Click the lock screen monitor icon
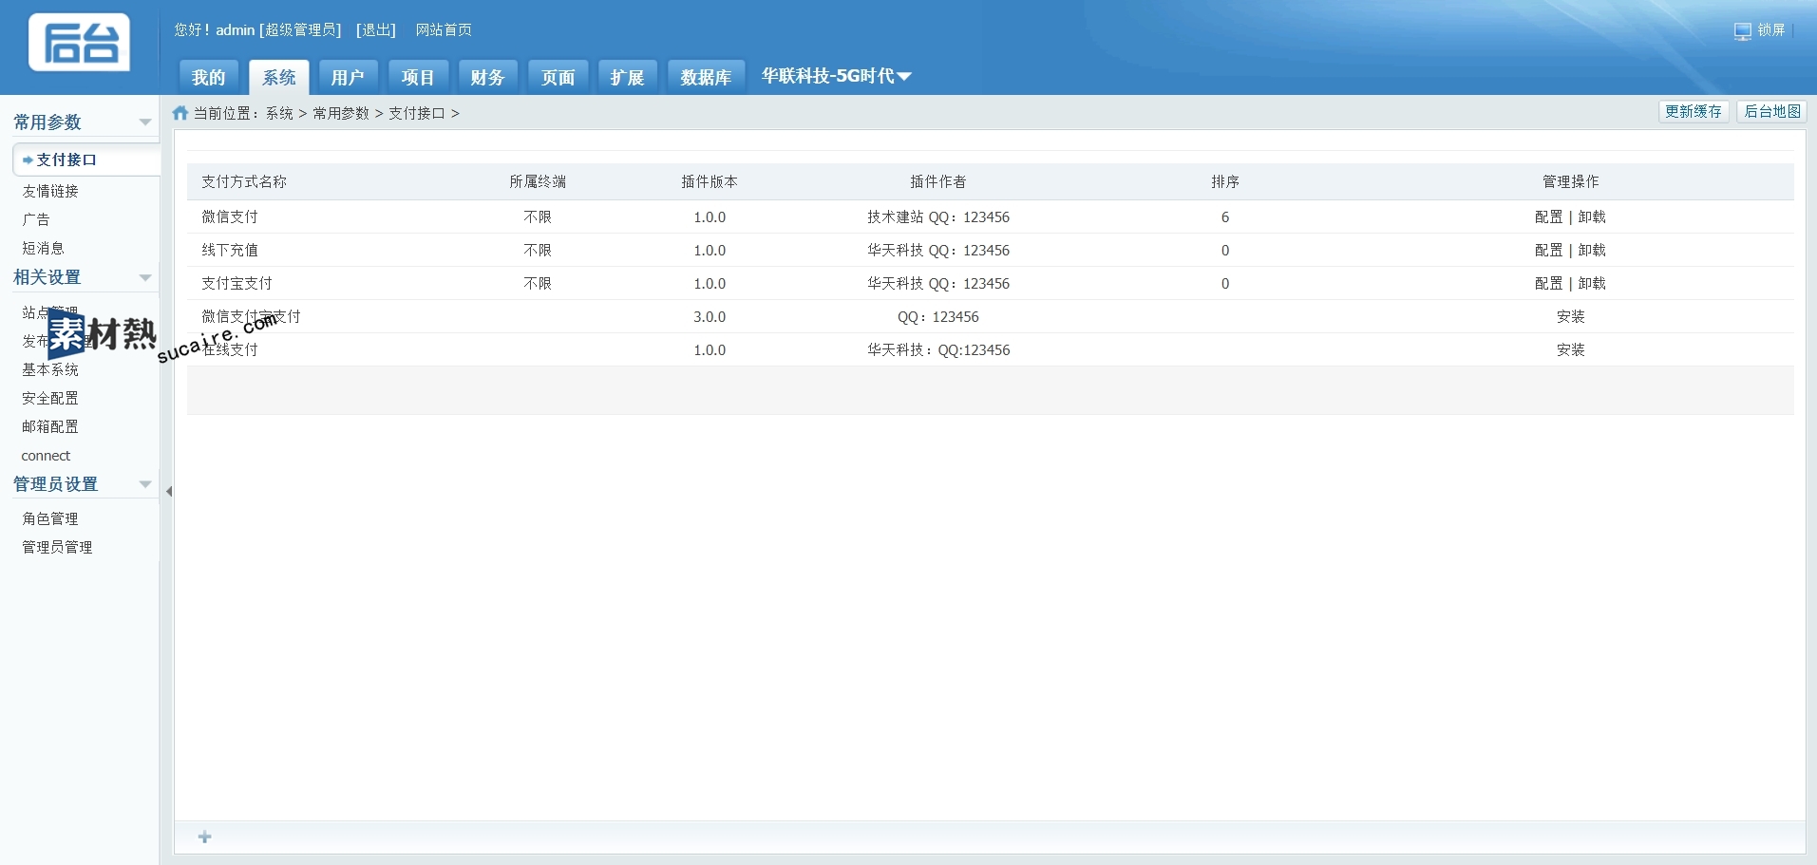Viewport: 1817px width, 865px height. coord(1742,31)
